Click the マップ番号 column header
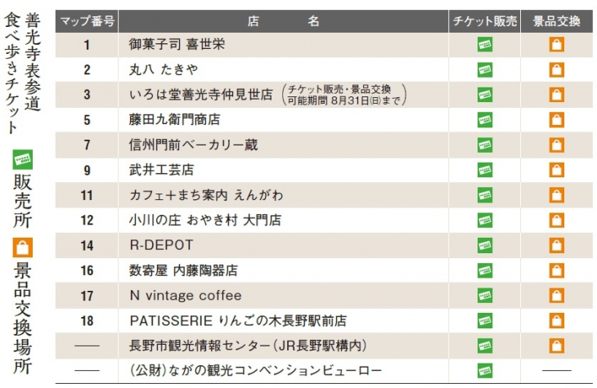 87,21
